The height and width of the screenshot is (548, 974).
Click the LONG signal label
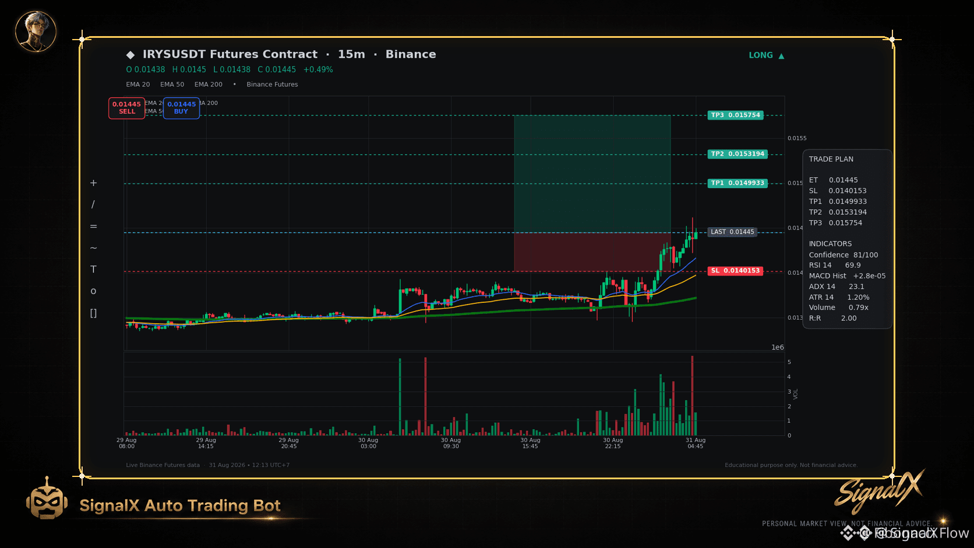click(x=761, y=55)
